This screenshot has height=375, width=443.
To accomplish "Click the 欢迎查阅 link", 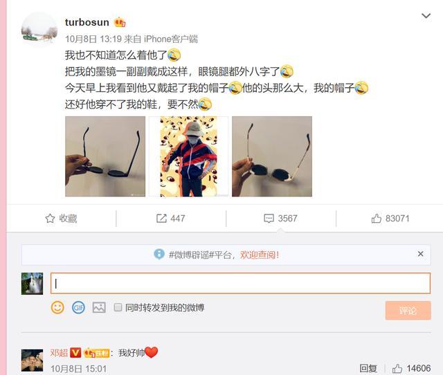I will (260, 255).
